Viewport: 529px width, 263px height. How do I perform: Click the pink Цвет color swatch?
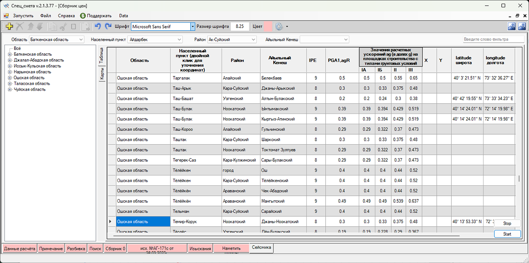[x=268, y=26]
